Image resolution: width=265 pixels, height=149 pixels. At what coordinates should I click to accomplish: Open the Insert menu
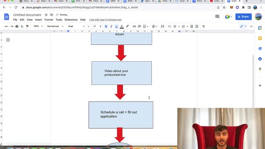pos(39,20)
